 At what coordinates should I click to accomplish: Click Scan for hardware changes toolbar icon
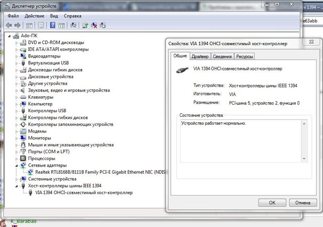point(74,25)
